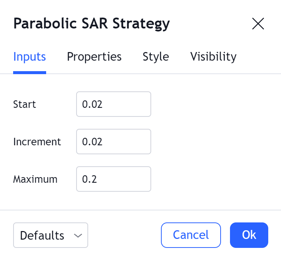
Task: Click the Start label text
Action: pyautogui.click(x=24, y=104)
